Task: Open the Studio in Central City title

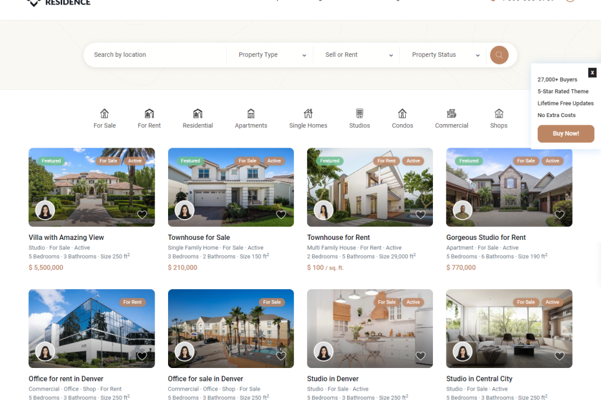Action: coord(479,379)
